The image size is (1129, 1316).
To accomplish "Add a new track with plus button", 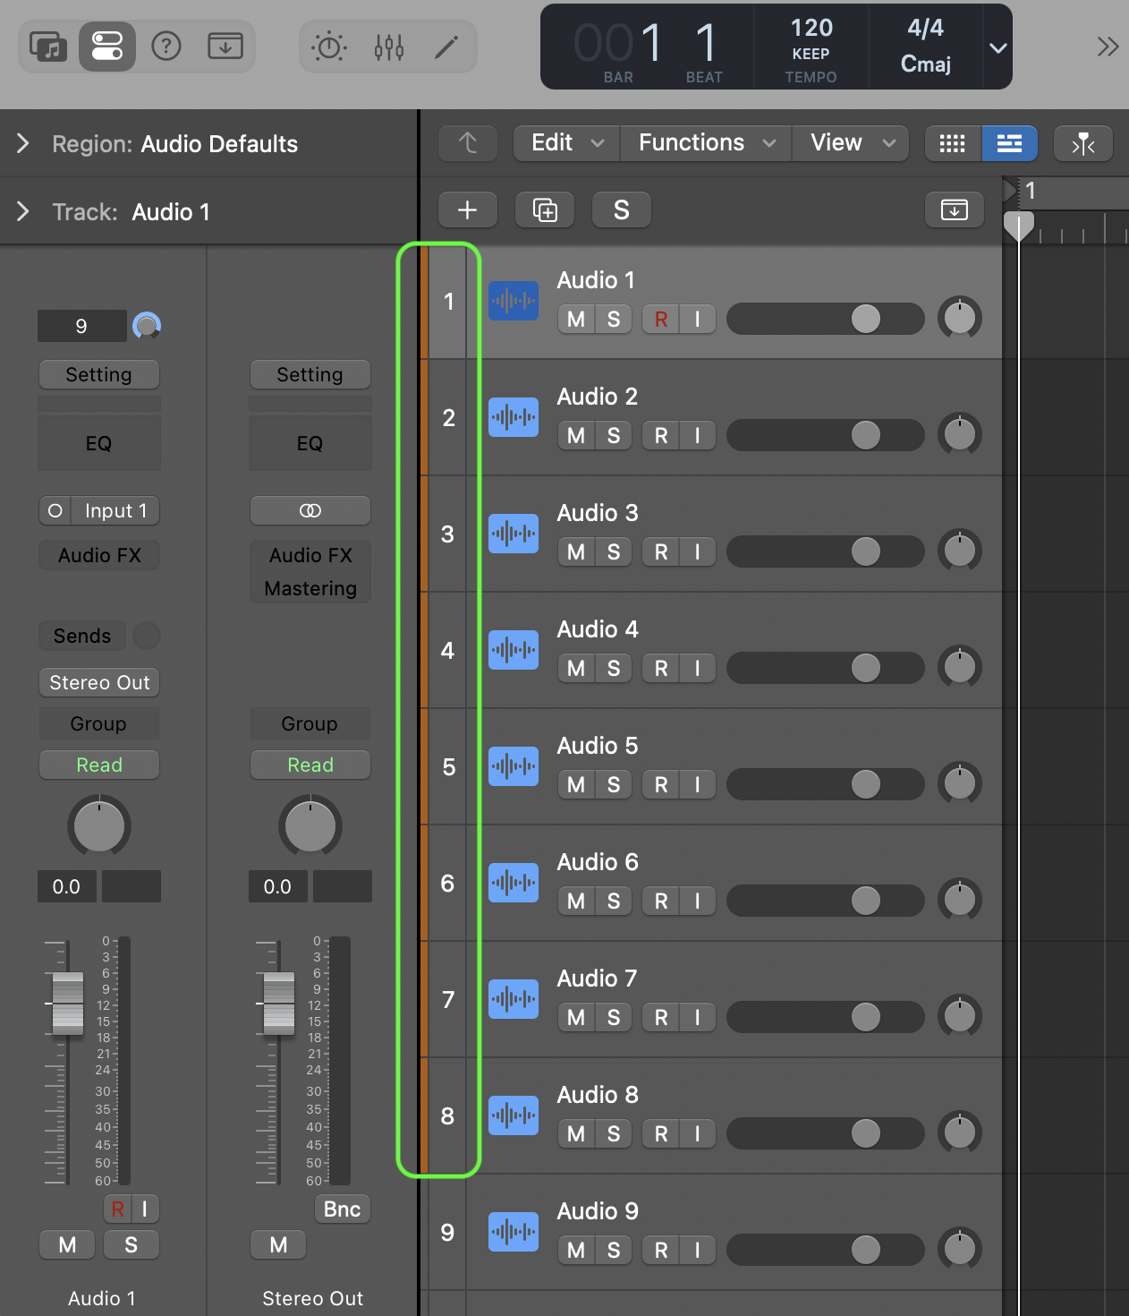I will (467, 210).
